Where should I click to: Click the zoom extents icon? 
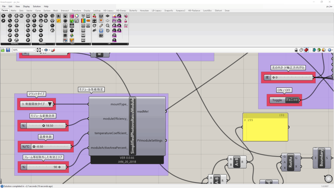39,50
